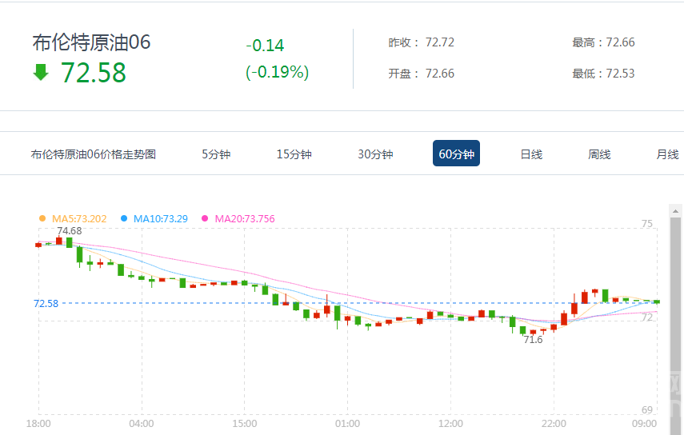Image resolution: width=684 pixels, height=435 pixels.
Task: Click the 布伦特原油06 title
Action: [91, 42]
